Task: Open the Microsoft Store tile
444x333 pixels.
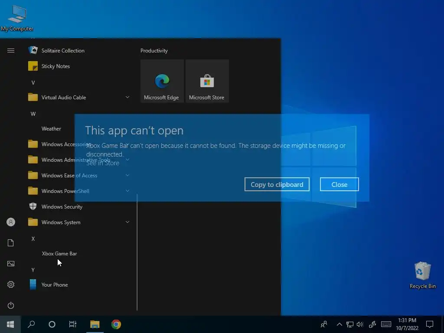Action: [x=207, y=81]
